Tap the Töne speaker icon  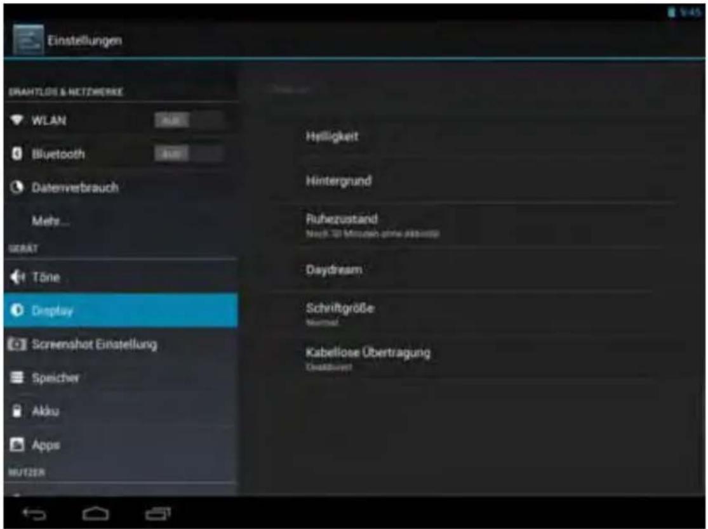17,277
